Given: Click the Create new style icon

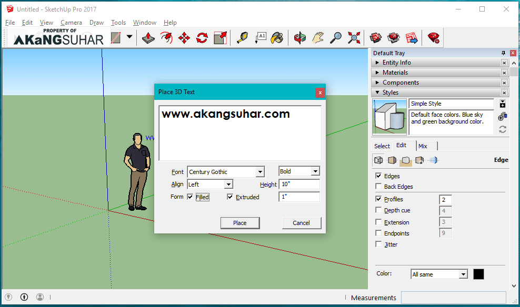Looking at the screenshot, I should click(503, 116).
